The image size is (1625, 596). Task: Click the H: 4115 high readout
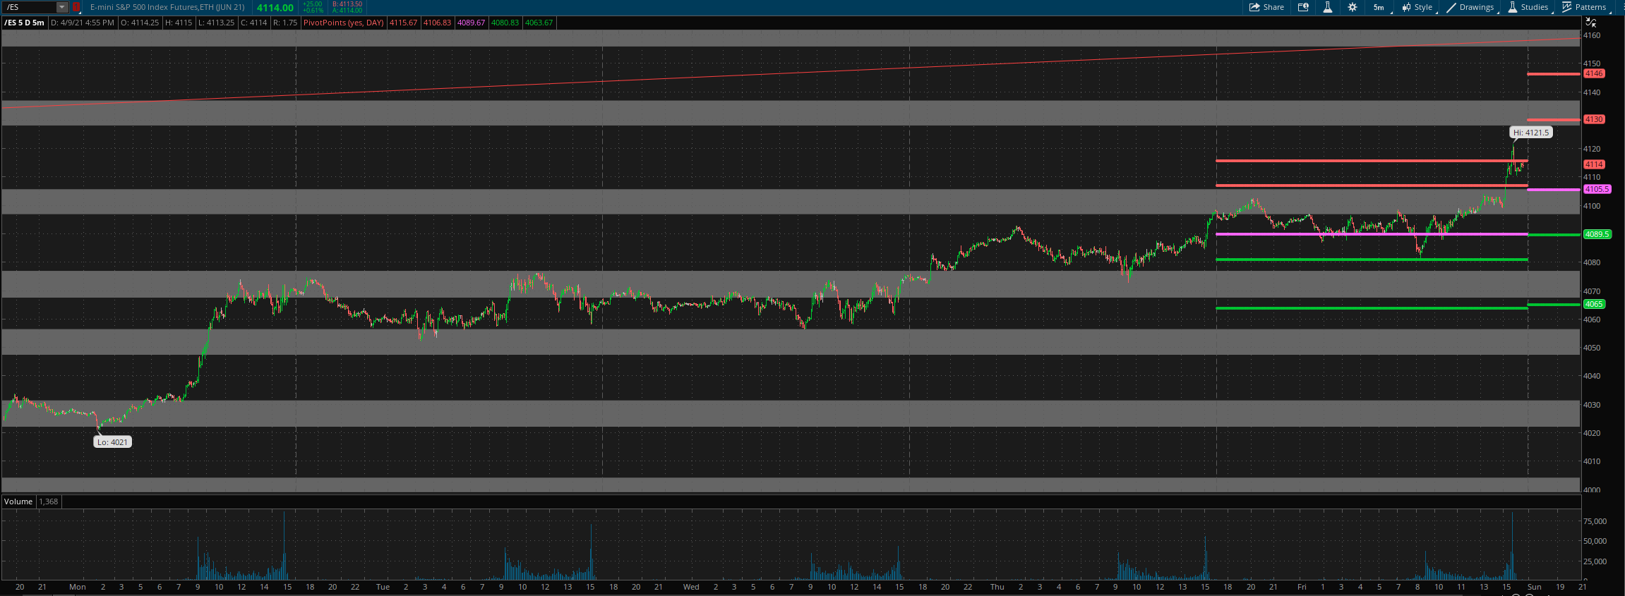[179, 23]
